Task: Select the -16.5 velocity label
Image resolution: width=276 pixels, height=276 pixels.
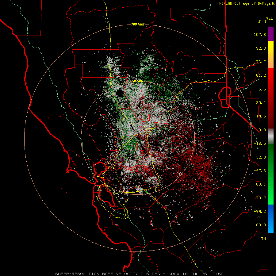Action: [x=260, y=144]
